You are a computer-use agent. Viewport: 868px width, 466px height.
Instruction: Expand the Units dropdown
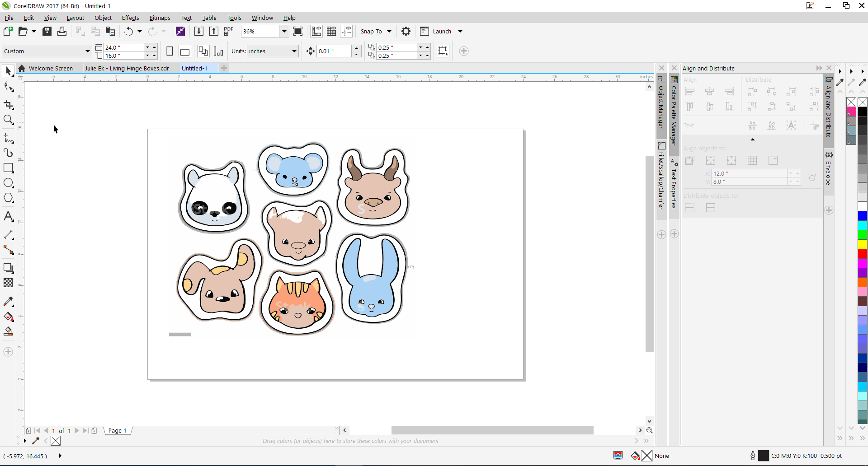(x=294, y=51)
